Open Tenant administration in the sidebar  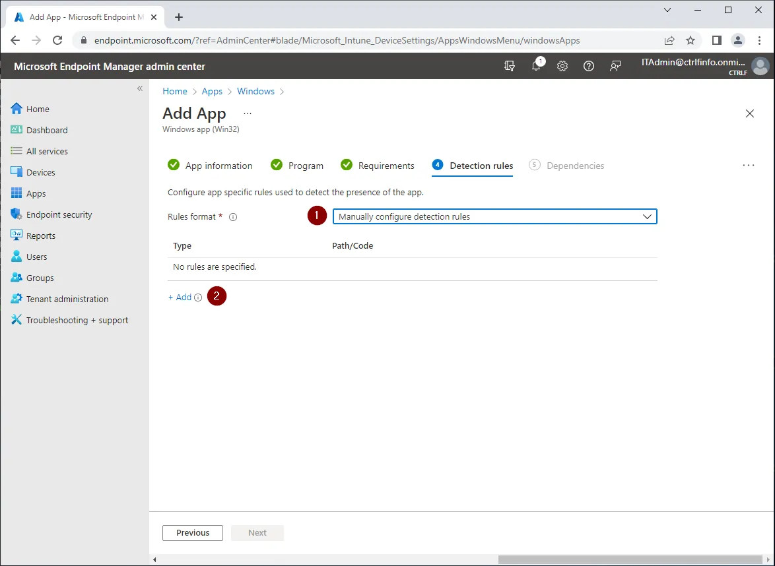click(x=59, y=299)
